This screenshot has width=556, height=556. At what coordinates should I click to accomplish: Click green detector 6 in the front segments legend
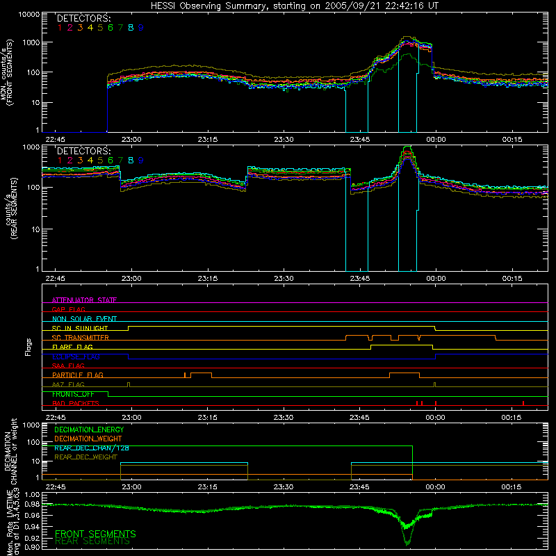pyautogui.click(x=111, y=28)
